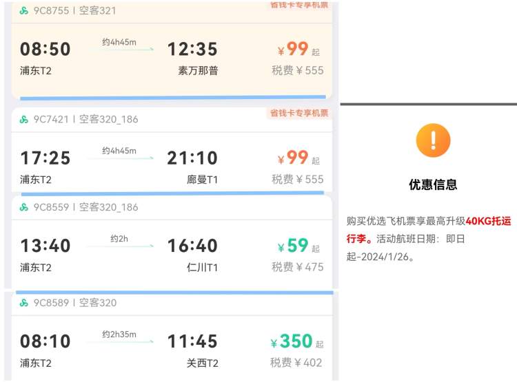Click the 税费 ¥402 tax label
517x382 pixels.
tap(296, 363)
